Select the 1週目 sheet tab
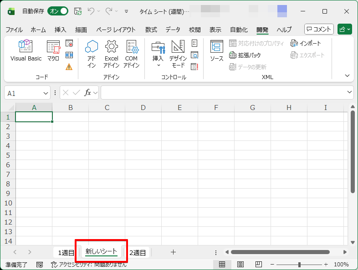The image size is (358, 270). [66, 252]
